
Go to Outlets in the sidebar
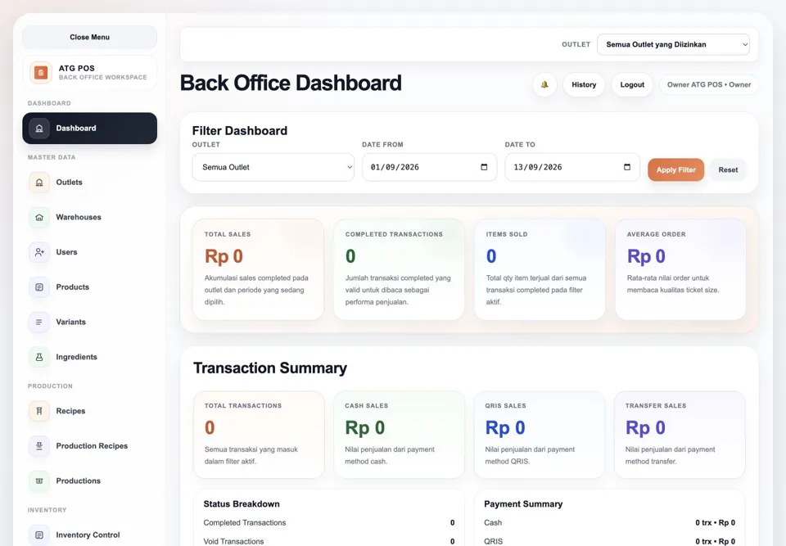tap(69, 183)
